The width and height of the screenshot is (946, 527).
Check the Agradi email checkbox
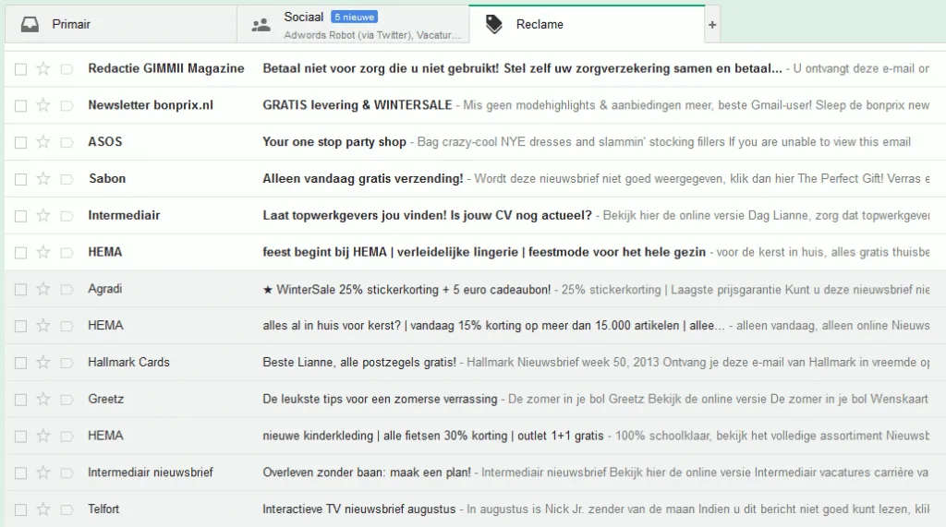[x=20, y=290]
